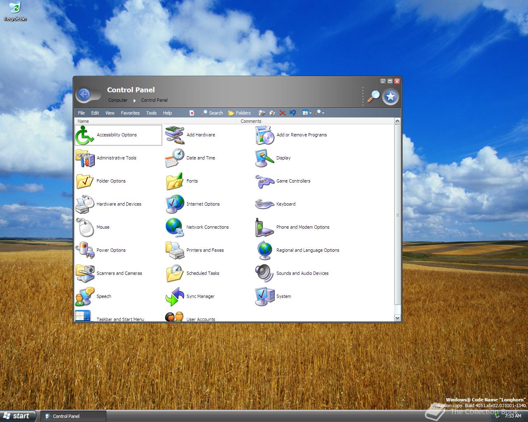Open Folder Options
The image size is (528, 422).
coord(101,181)
